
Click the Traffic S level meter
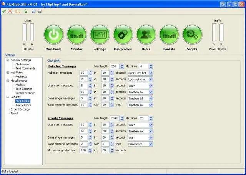214,32
